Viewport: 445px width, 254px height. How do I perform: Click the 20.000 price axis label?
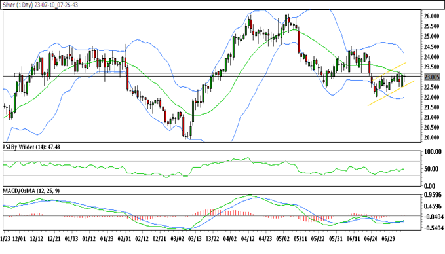(x=431, y=137)
